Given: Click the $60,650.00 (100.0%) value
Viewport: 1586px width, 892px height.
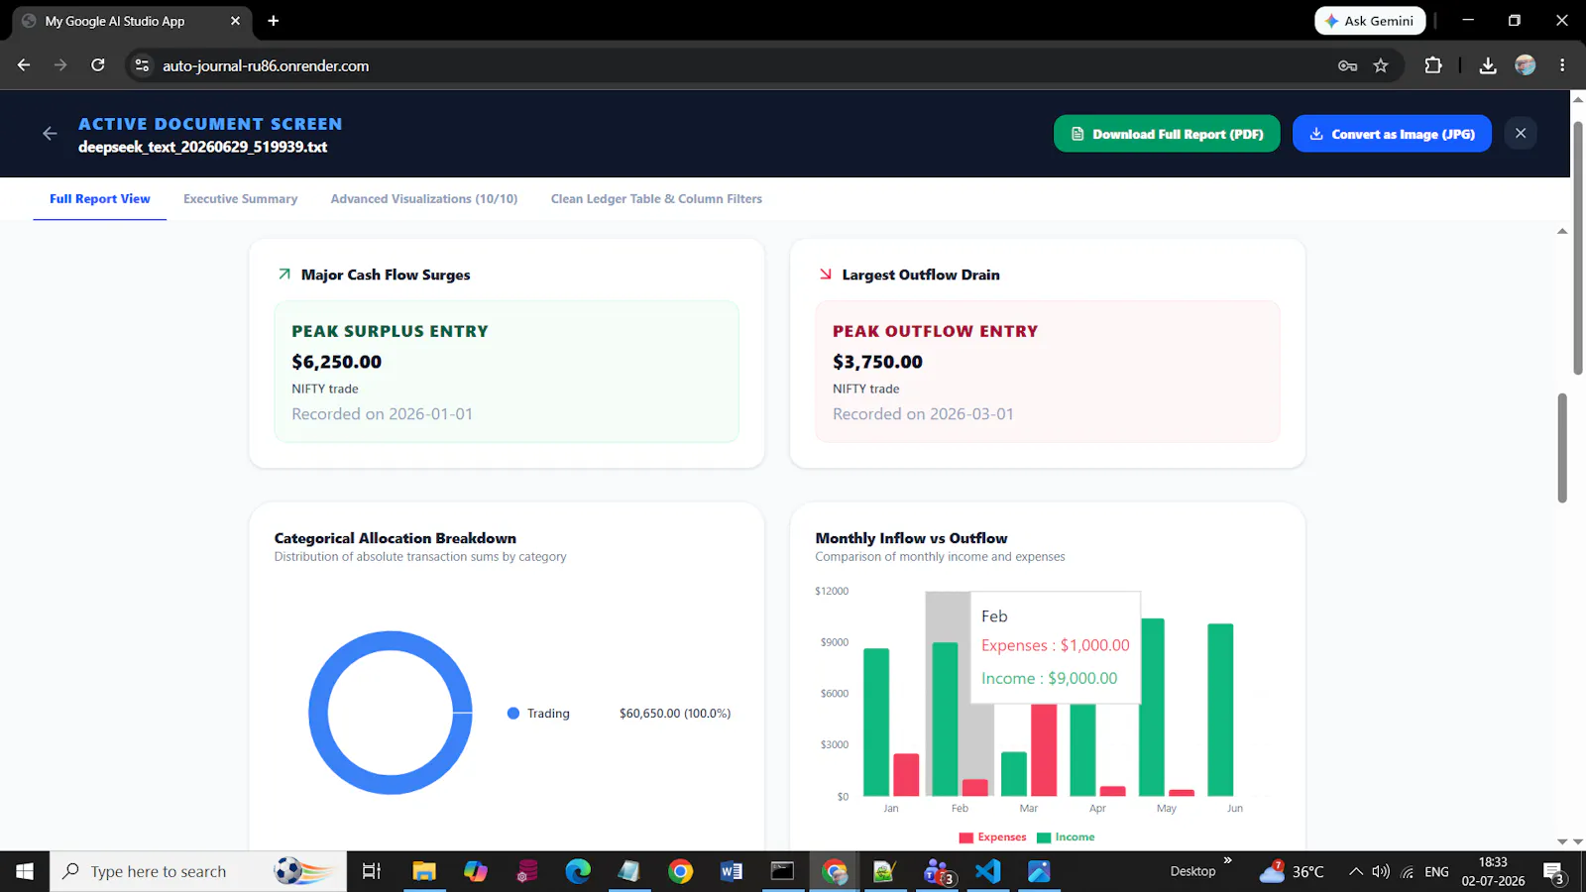Looking at the screenshot, I should tap(675, 714).
